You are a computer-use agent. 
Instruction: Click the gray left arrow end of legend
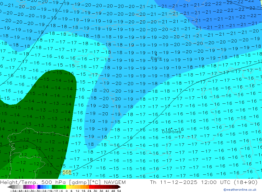pos(9,187)
